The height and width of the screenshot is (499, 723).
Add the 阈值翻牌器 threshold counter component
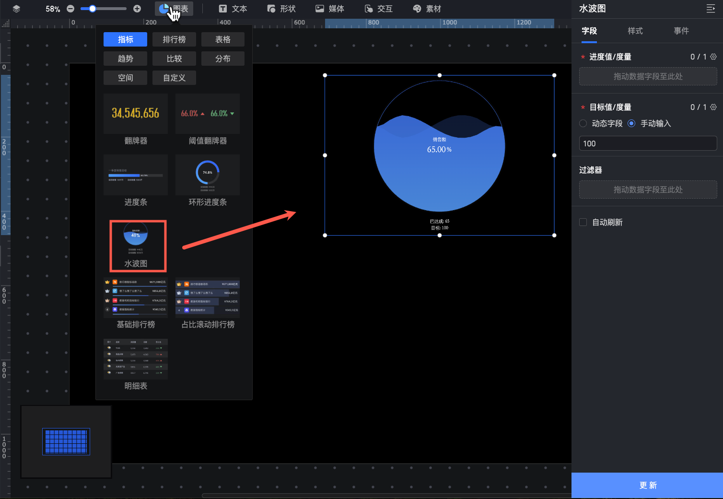[x=208, y=120]
